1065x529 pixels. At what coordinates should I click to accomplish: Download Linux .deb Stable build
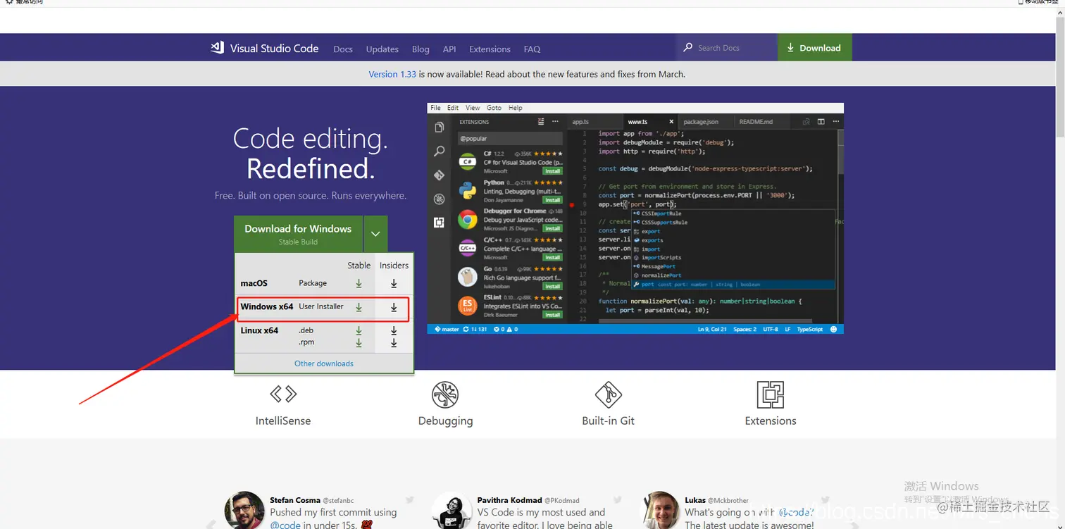(x=359, y=330)
